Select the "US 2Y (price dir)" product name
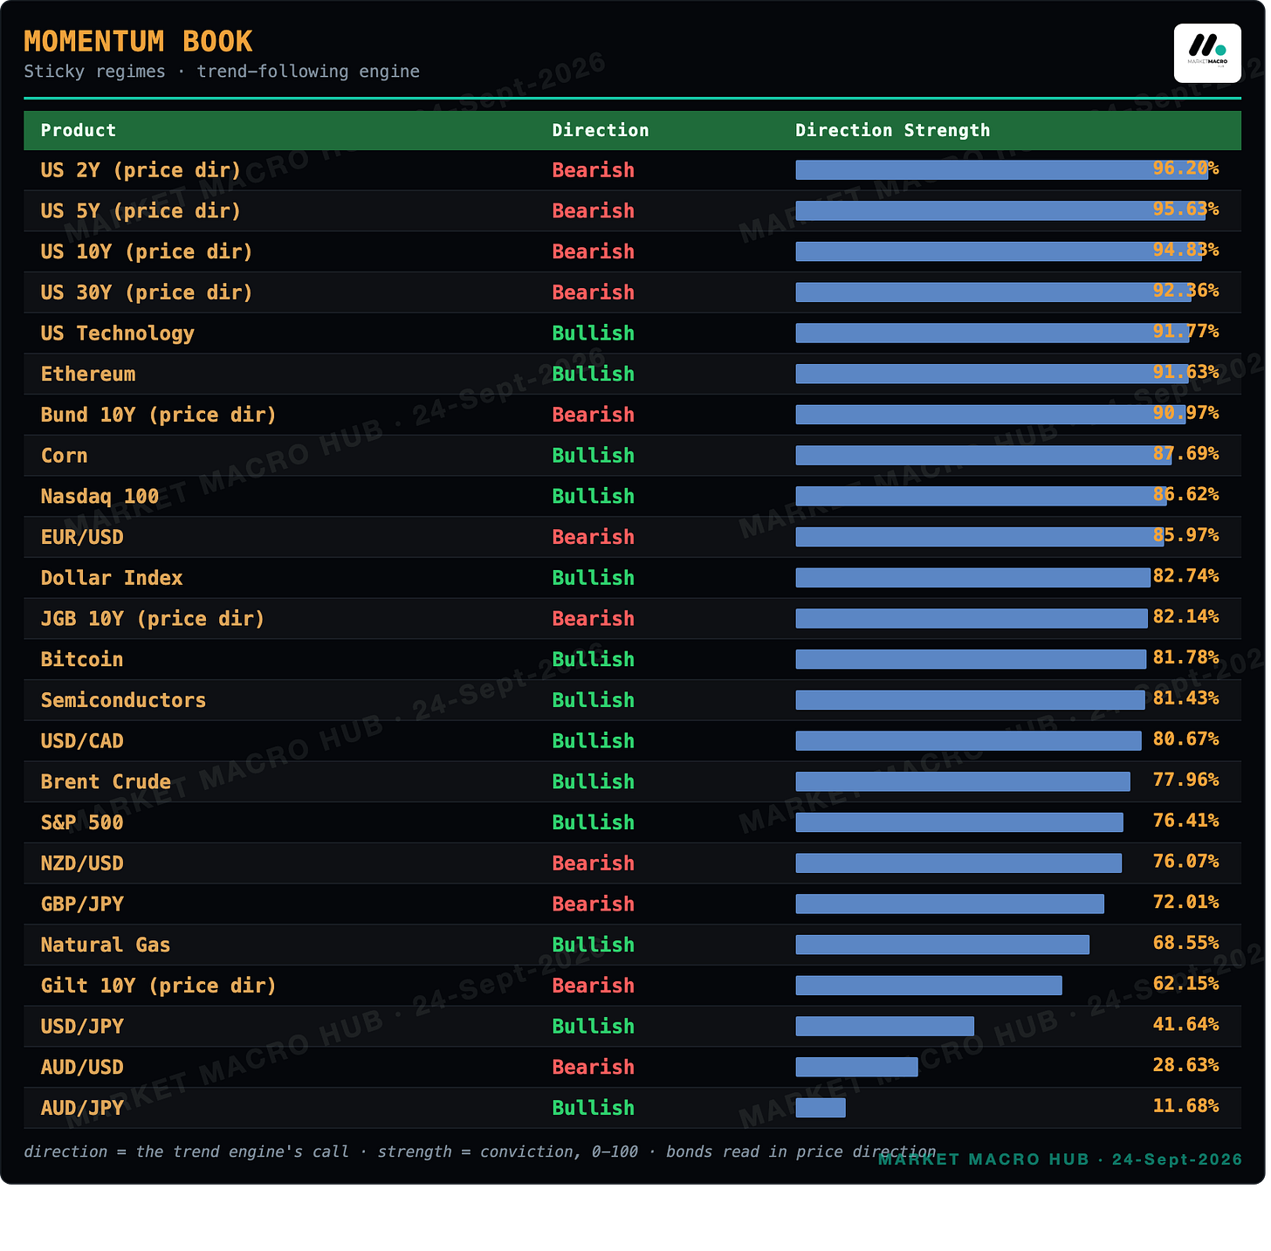 (x=141, y=170)
